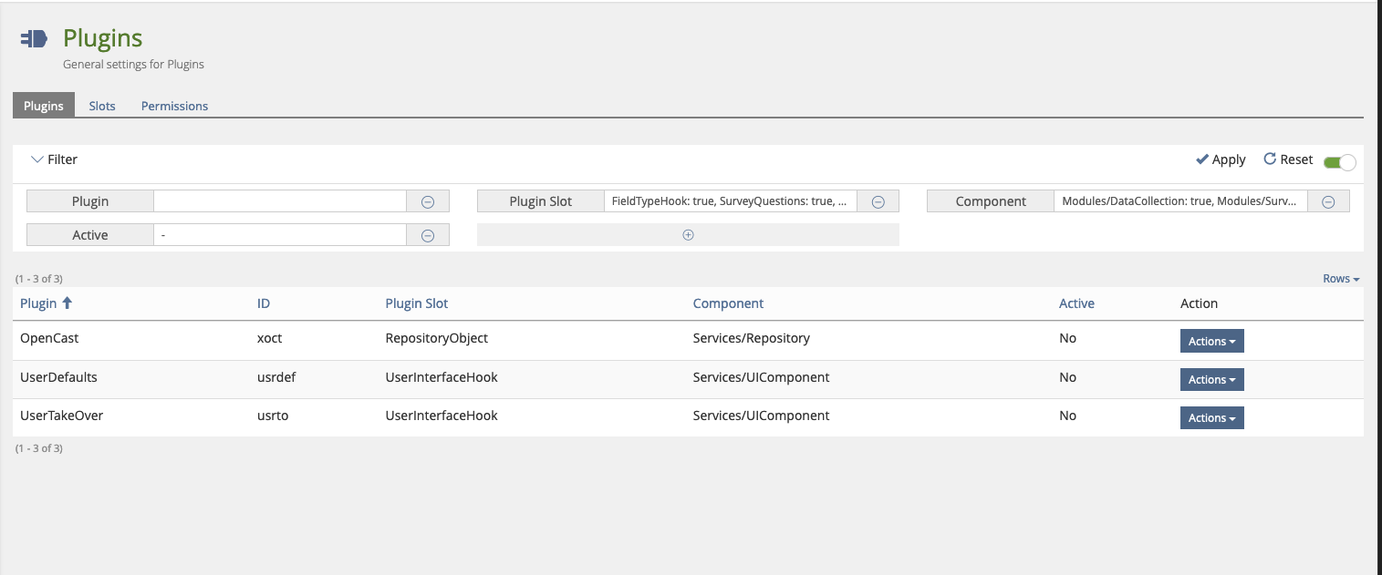Sort by Component column header
The width and height of the screenshot is (1382, 575).
click(728, 303)
